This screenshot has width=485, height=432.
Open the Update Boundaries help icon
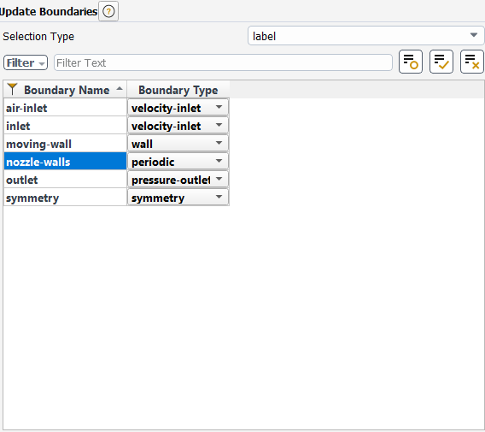coord(108,11)
